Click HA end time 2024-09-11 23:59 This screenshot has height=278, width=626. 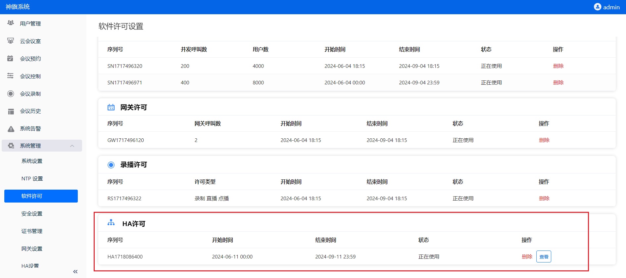coord(335,256)
